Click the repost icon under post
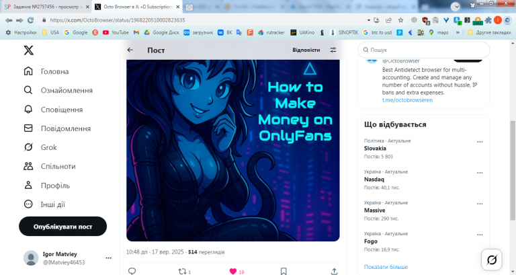Viewport: 516px width, 275px height. pyautogui.click(x=182, y=271)
